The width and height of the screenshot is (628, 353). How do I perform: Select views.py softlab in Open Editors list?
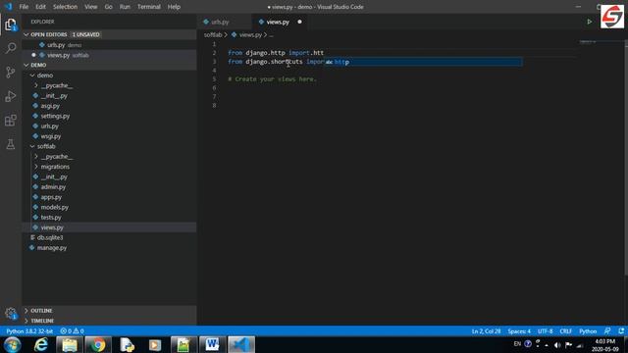pyautogui.click(x=109, y=55)
